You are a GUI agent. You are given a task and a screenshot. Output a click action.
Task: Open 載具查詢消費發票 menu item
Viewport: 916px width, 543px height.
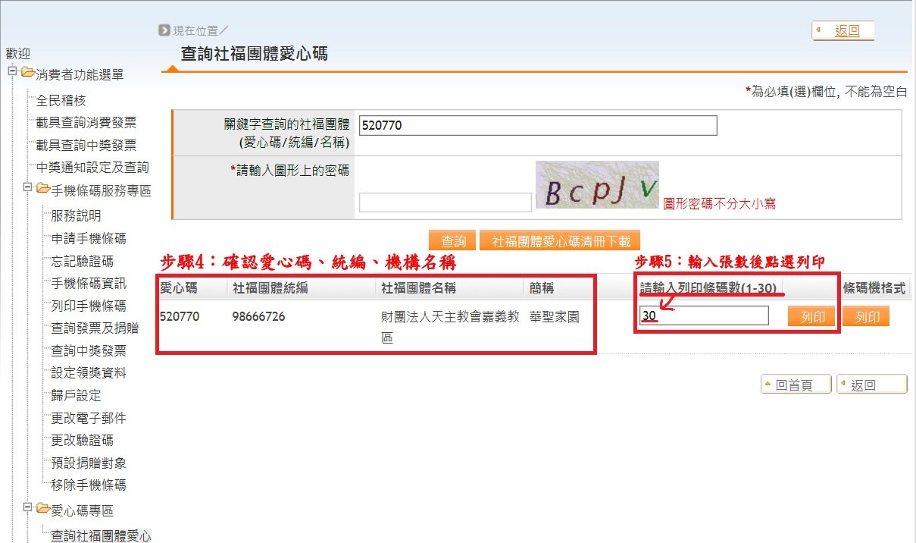86,123
